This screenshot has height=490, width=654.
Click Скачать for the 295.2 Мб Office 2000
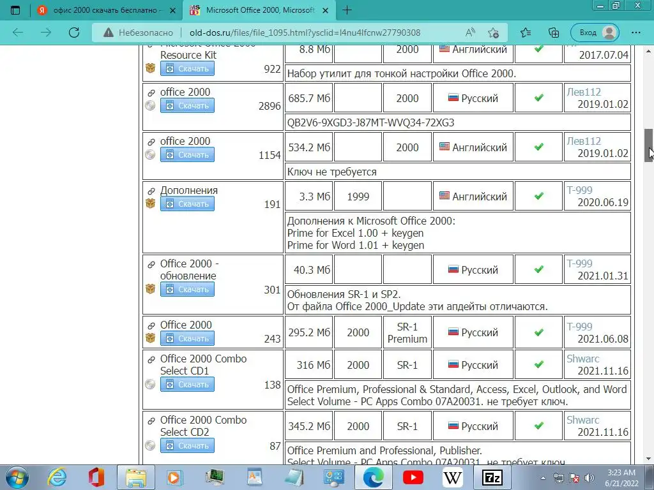tap(187, 338)
